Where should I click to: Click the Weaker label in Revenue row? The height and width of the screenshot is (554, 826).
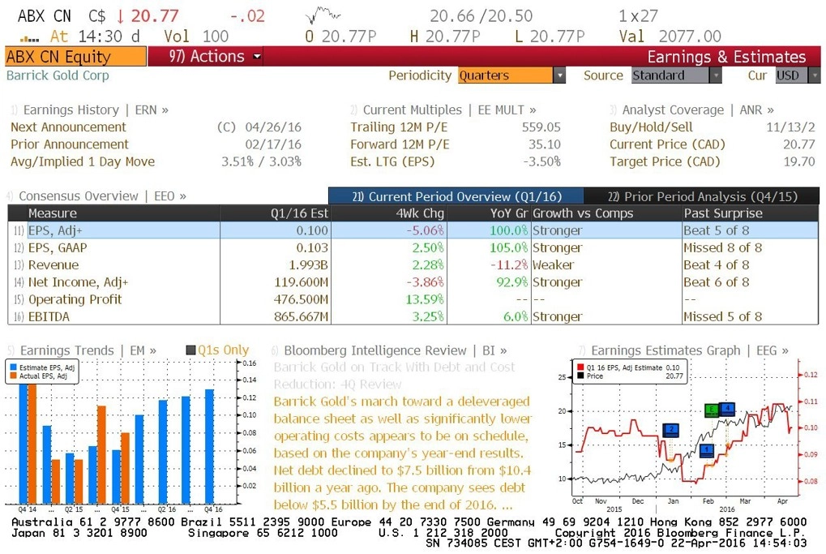pos(553,264)
